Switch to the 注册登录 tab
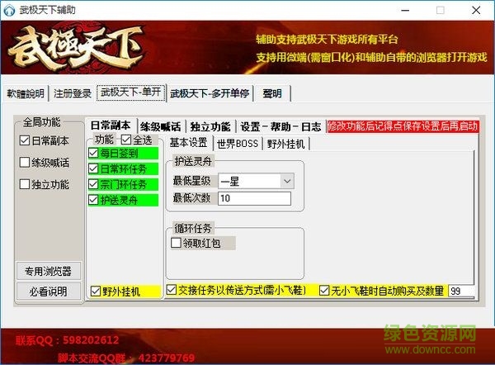The image size is (495, 365). pyautogui.click(x=73, y=93)
